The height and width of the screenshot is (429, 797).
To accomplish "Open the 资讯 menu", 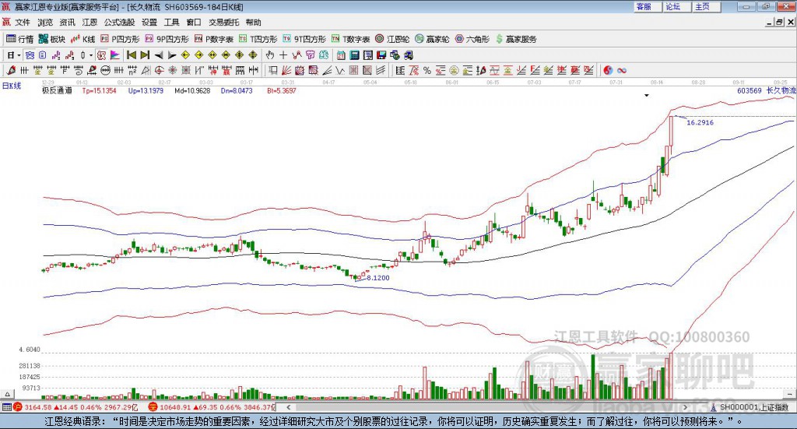I will pyautogui.click(x=67, y=23).
